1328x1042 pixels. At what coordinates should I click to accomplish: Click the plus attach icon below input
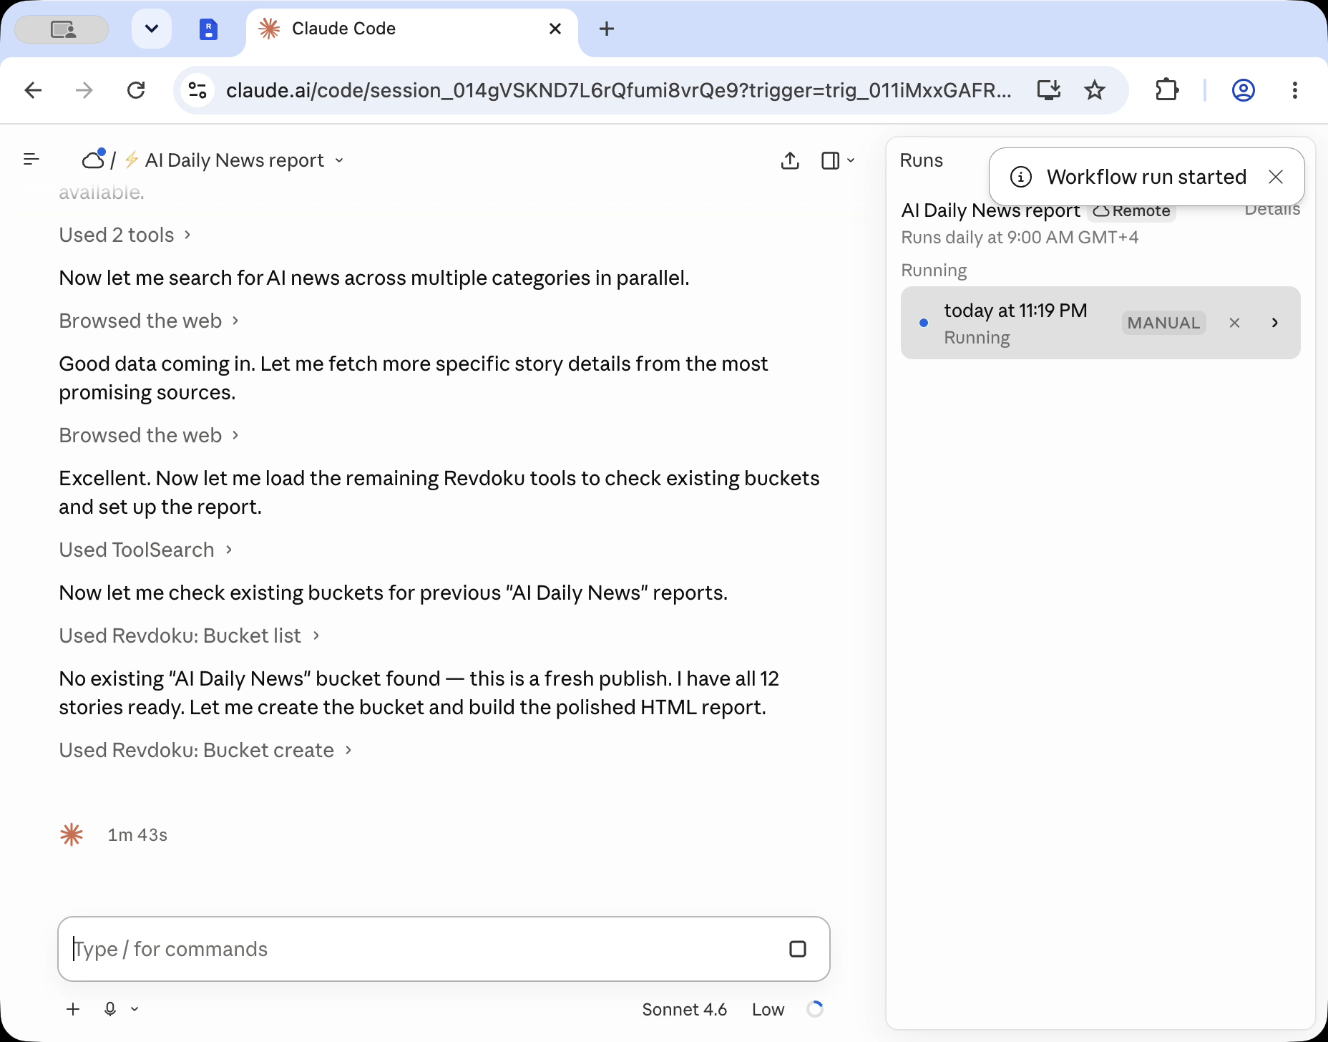pos(73,1009)
